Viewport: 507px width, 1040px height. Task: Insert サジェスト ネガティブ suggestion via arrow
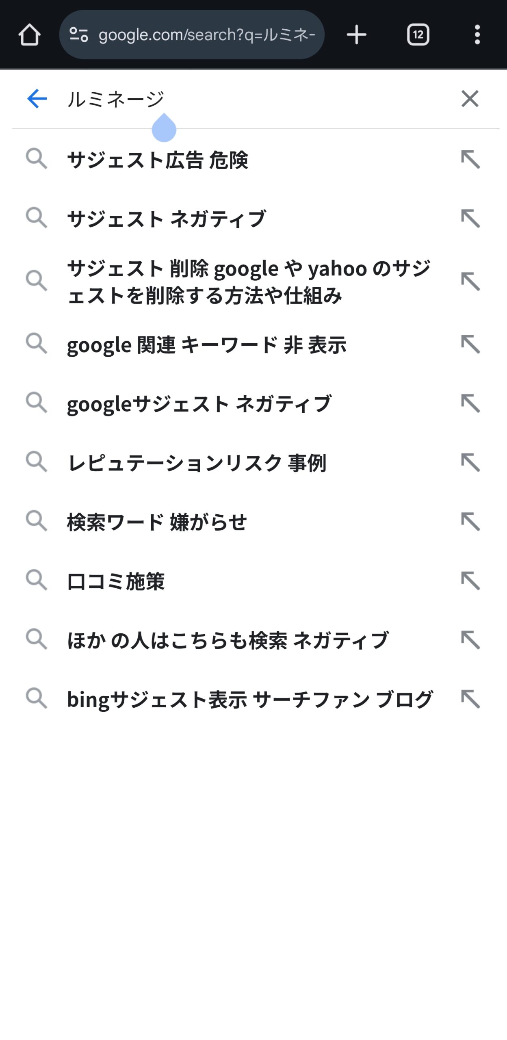point(470,219)
